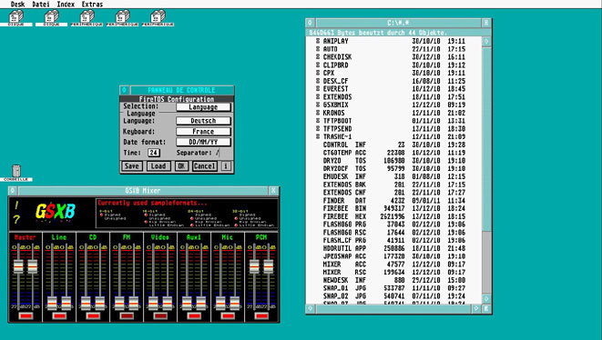
Task: Open the Date format popup showing DD/MM/YY
Action: tap(203, 142)
